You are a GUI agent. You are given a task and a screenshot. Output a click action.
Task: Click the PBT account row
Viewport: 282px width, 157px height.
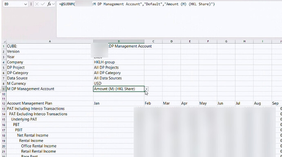(x=50, y=125)
